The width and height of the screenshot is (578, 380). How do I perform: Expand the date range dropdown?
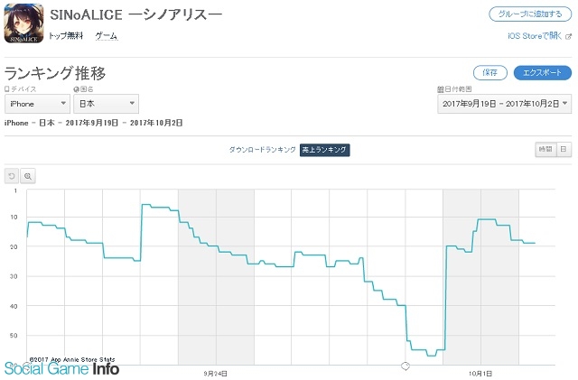coord(504,104)
